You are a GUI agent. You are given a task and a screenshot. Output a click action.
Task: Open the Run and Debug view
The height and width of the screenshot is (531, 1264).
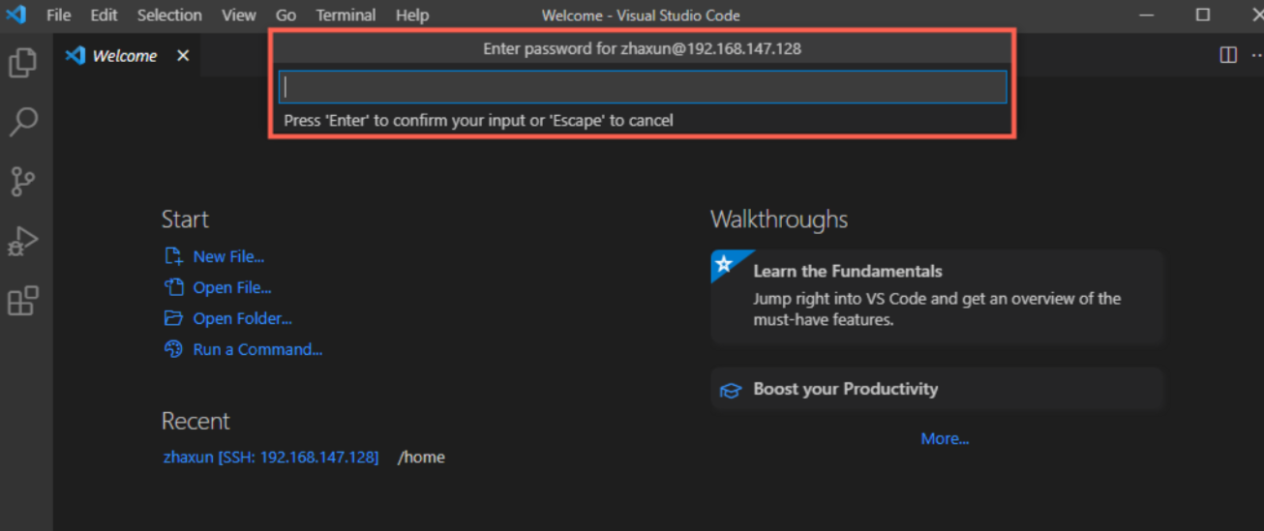[22, 241]
